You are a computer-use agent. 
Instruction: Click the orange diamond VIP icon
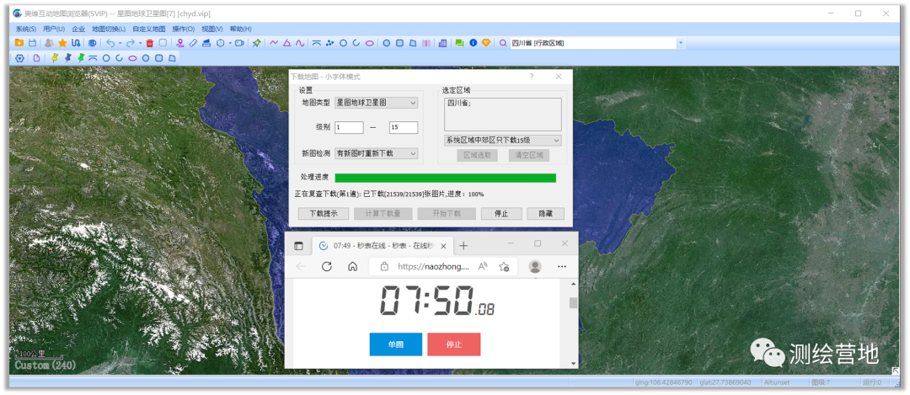point(486,42)
